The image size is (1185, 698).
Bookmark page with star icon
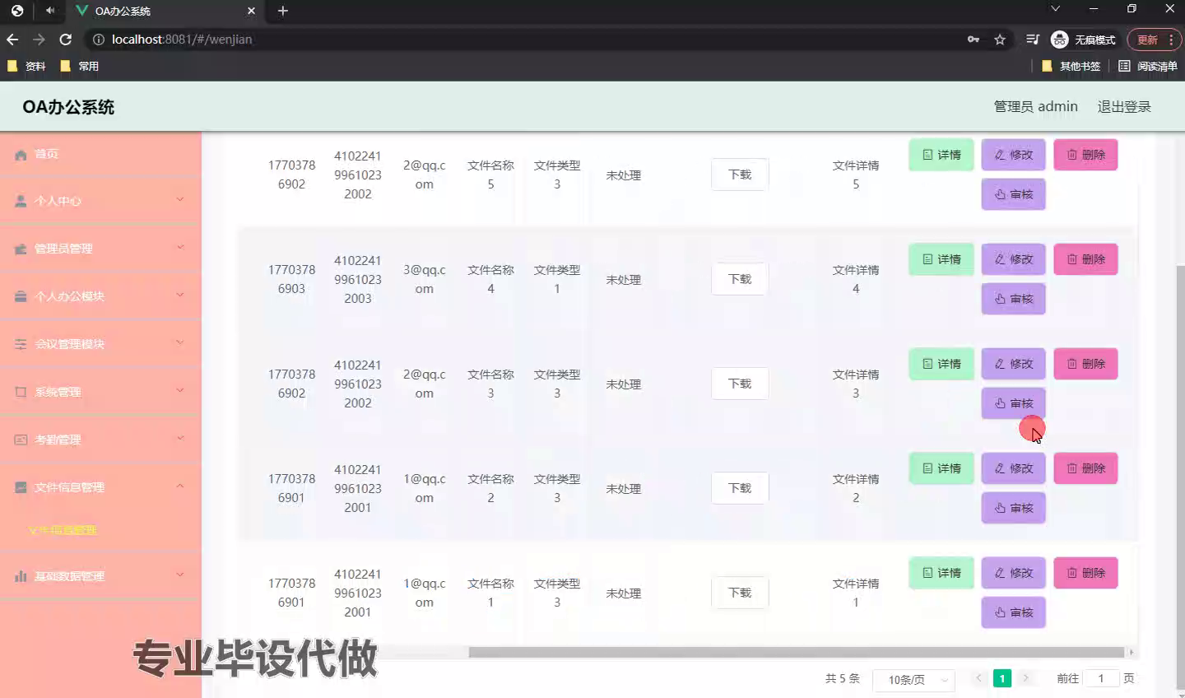pos(1000,40)
